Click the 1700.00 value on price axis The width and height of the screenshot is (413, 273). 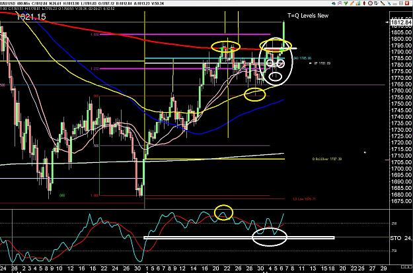401,168
